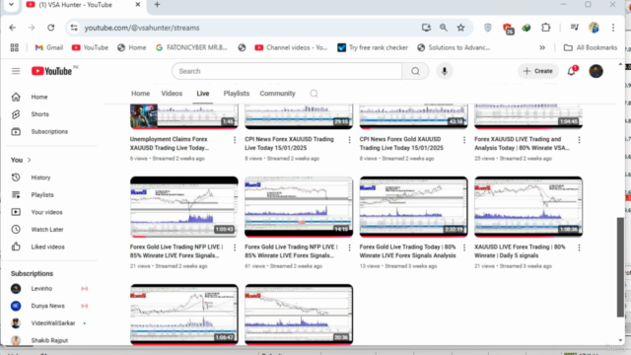Open the tab search dropdown arrow
The width and height of the screenshot is (631, 355).
pos(11,5)
